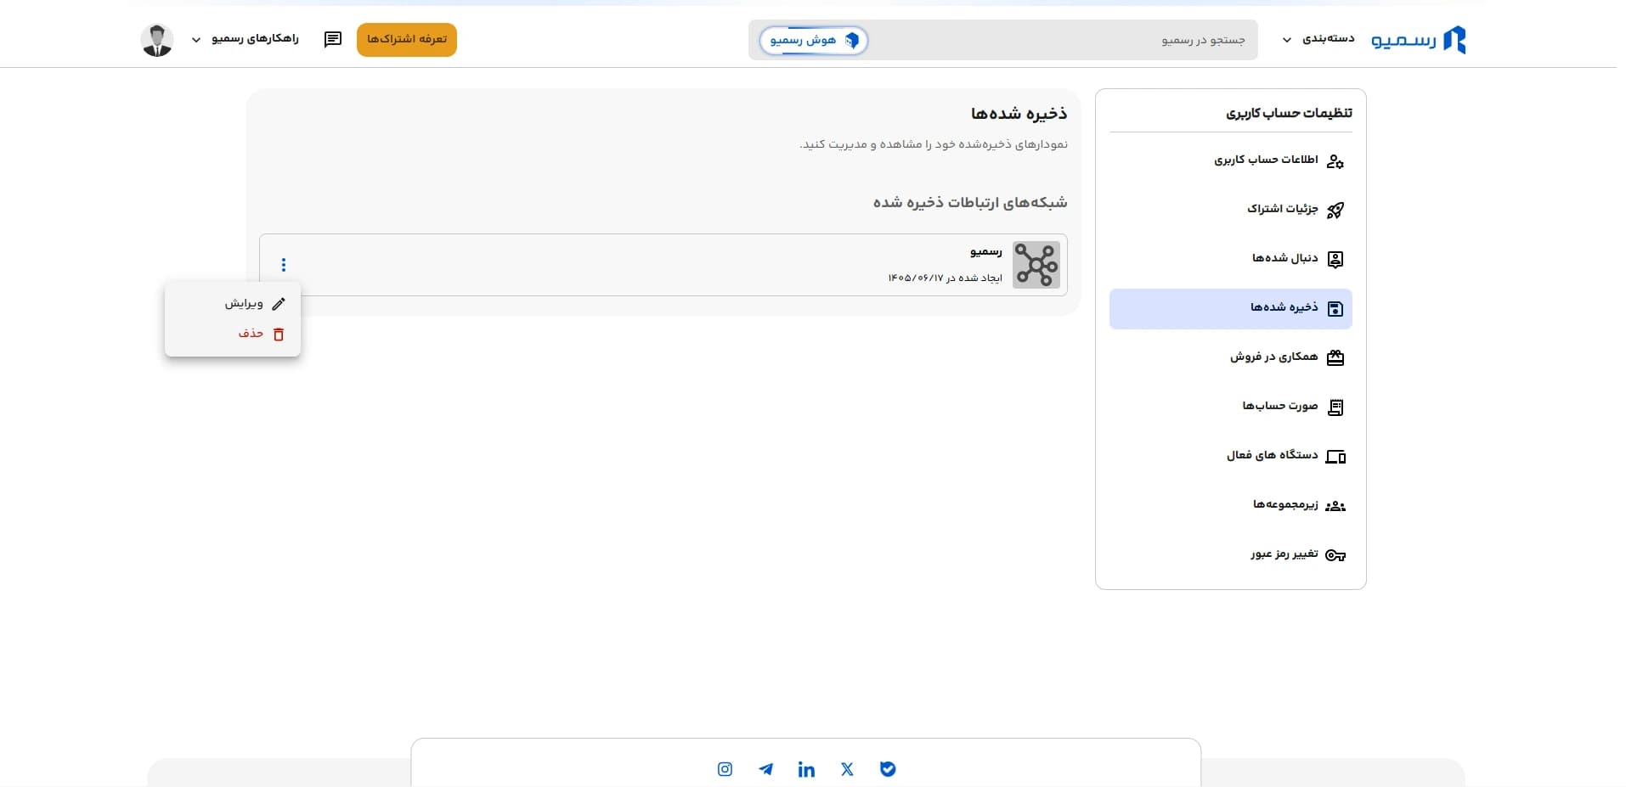Click the three-dot options icon on رسمیو card
The image size is (1626, 787).
[x=283, y=265]
